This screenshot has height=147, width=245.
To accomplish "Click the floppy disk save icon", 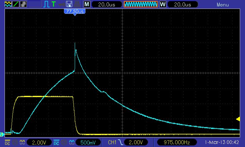I will tap(69, 4).
